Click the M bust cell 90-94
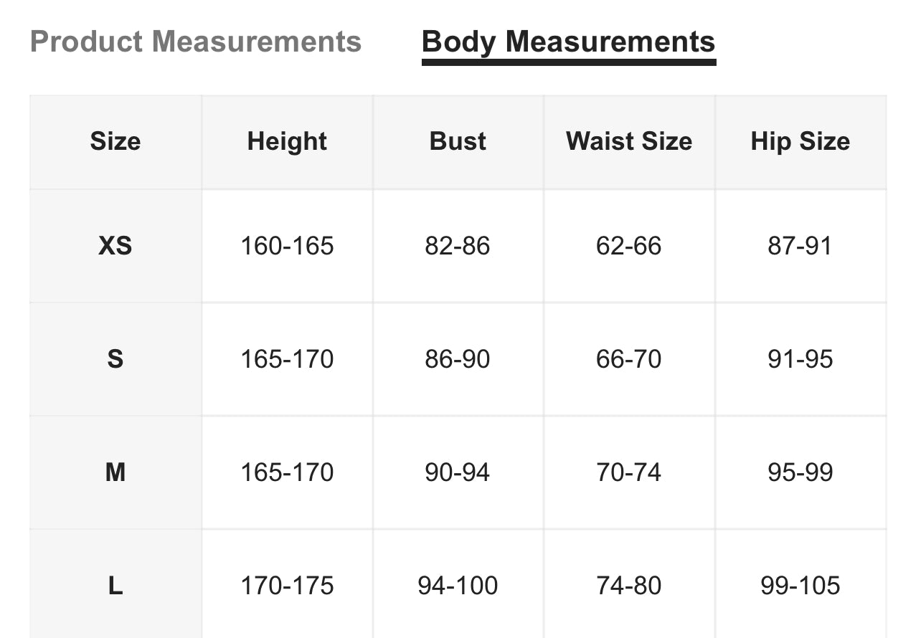This screenshot has height=638, width=921. coord(458,472)
